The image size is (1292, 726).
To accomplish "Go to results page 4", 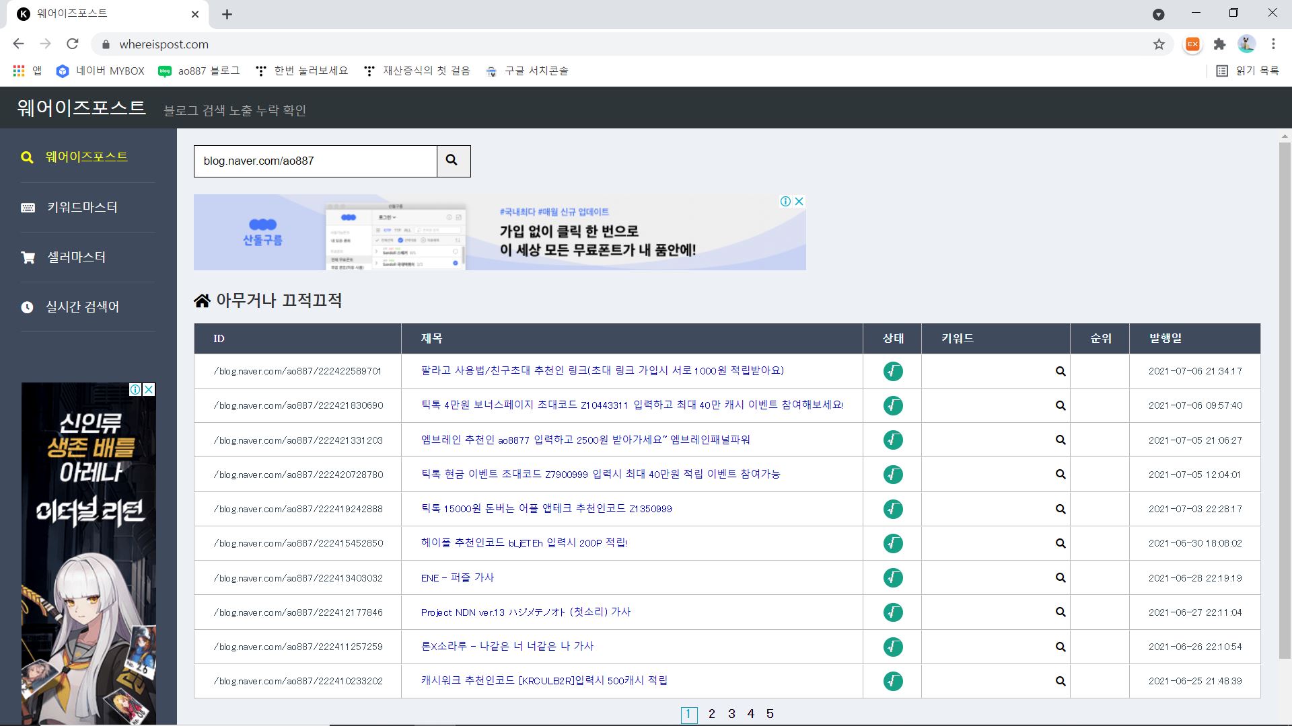I will (751, 714).
